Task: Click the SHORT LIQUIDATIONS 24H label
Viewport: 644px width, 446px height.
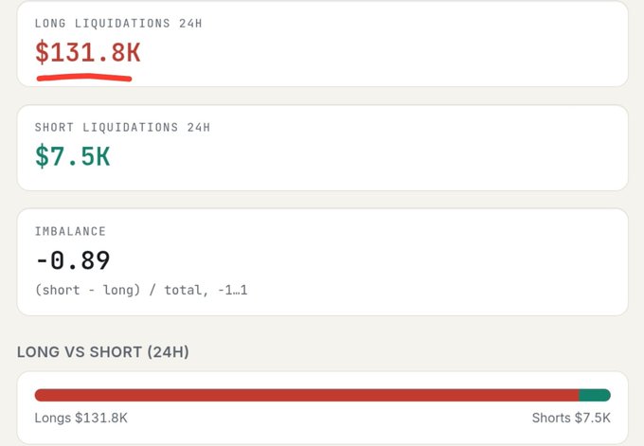Action: click(122, 127)
